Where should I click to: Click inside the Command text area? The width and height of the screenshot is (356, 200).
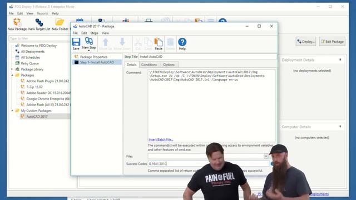[211, 106]
